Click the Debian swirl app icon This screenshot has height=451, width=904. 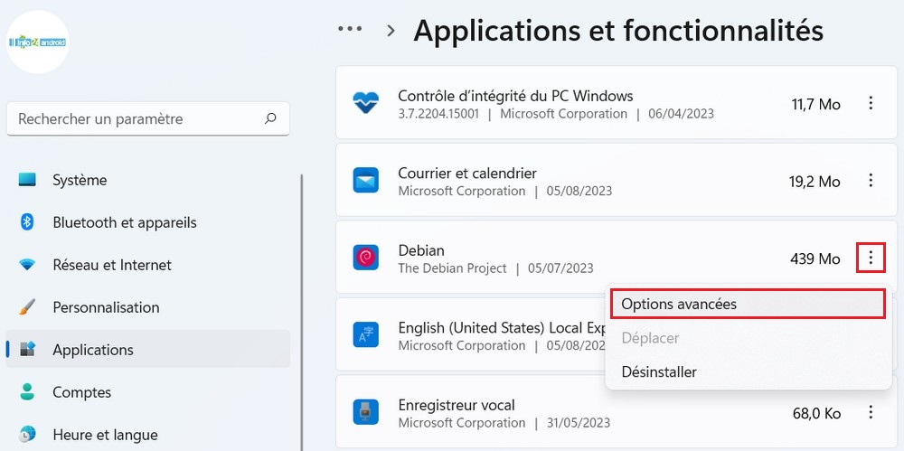pyautogui.click(x=365, y=258)
